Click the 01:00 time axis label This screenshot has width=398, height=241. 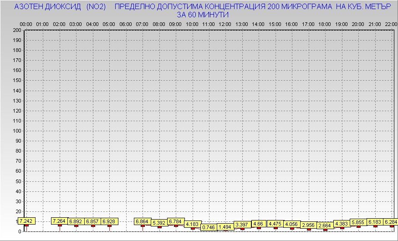point(42,24)
